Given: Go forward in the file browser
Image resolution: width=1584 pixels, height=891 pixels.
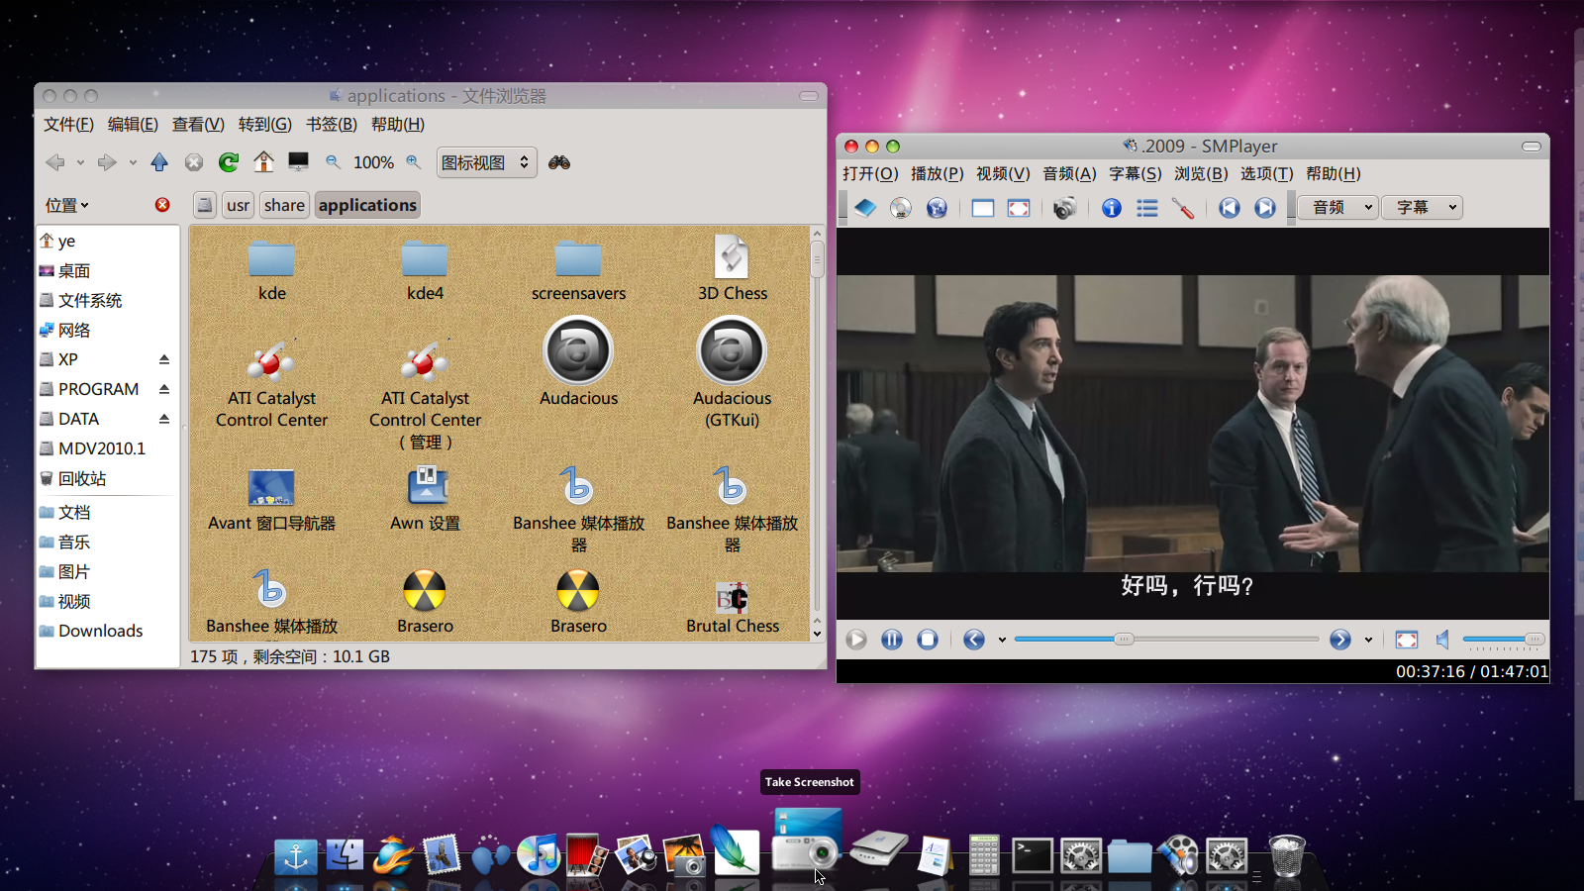Looking at the screenshot, I should tap(107, 162).
